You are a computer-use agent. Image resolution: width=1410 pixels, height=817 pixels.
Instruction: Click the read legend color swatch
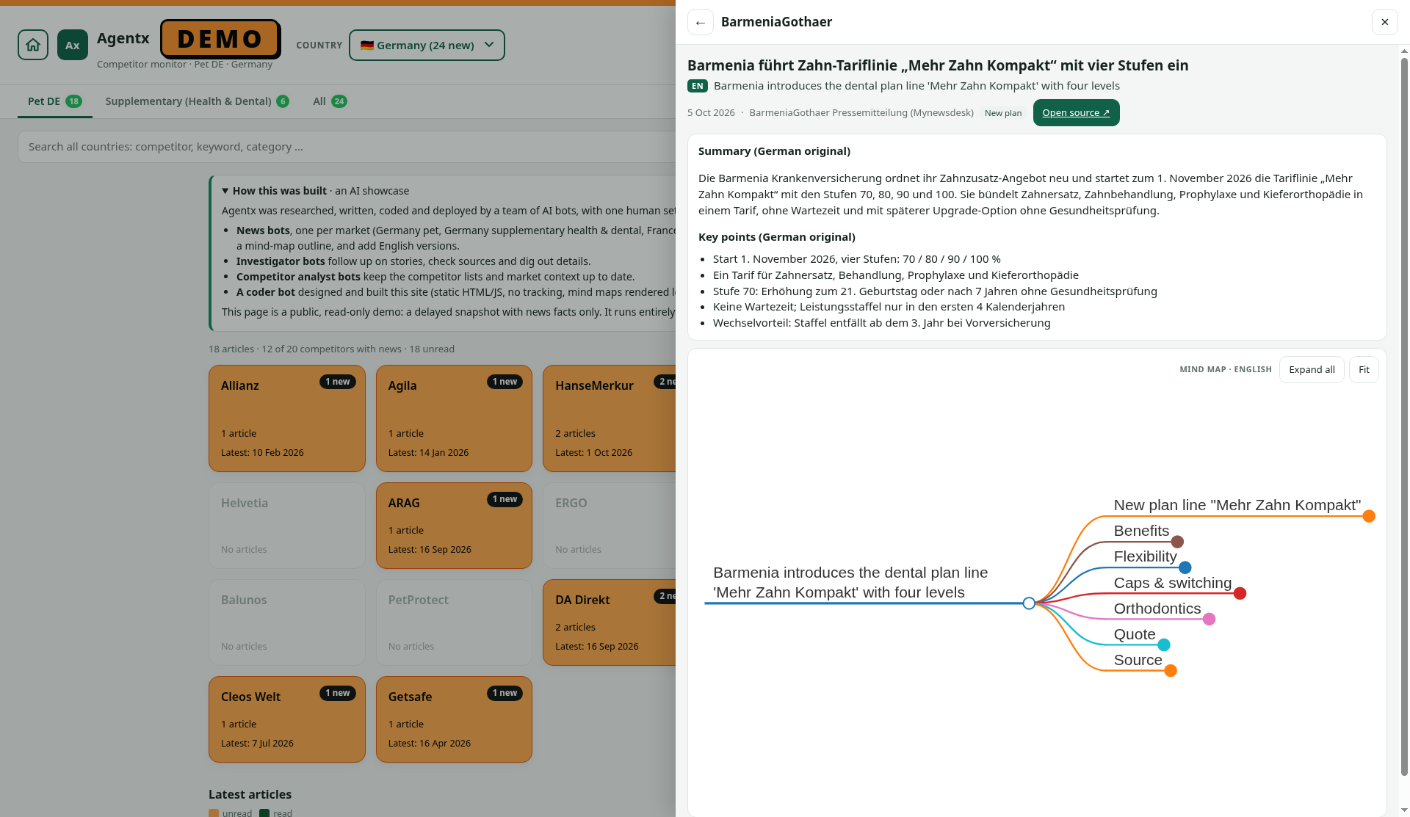tap(264, 813)
